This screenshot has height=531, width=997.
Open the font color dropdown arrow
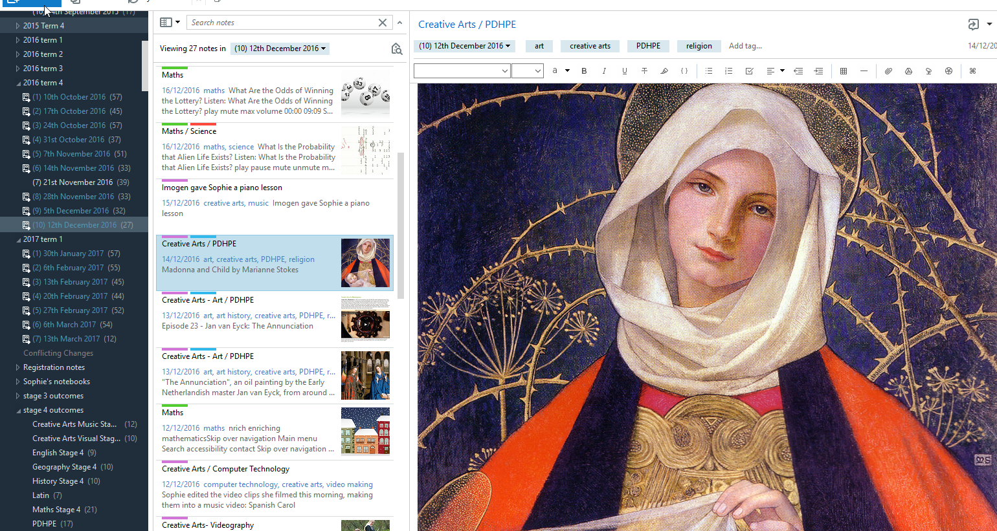point(567,71)
